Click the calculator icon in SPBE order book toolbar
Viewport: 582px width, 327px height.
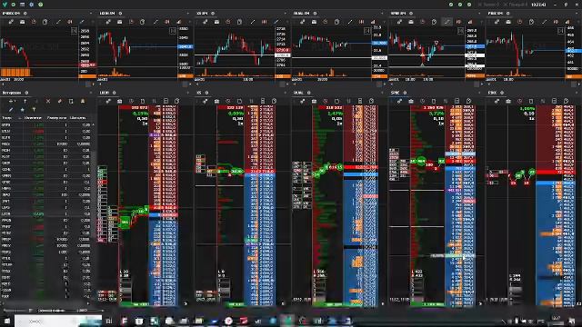pyautogui.click(x=457, y=101)
